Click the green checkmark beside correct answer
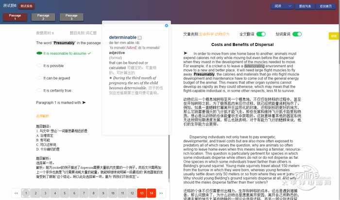 [x=89, y=53]
